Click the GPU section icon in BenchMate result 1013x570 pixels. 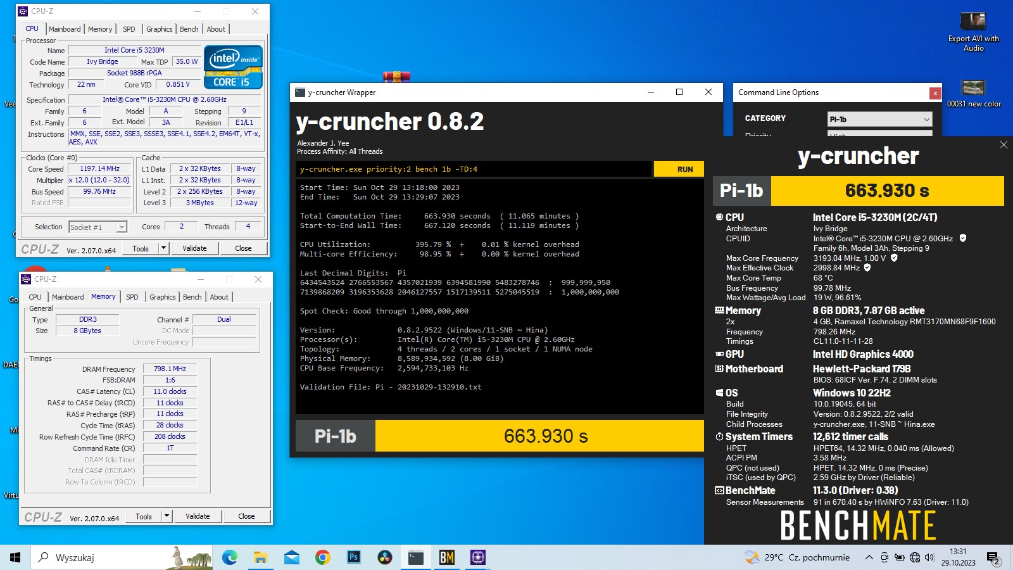click(x=719, y=354)
